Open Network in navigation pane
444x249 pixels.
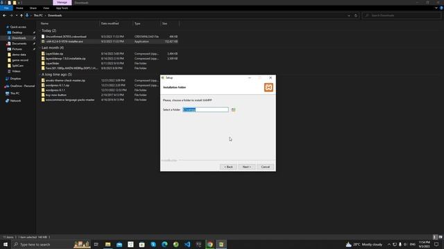15,101
